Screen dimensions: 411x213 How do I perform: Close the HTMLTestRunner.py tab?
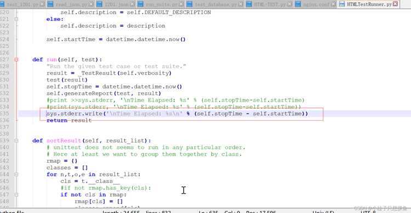[x=395, y=4]
